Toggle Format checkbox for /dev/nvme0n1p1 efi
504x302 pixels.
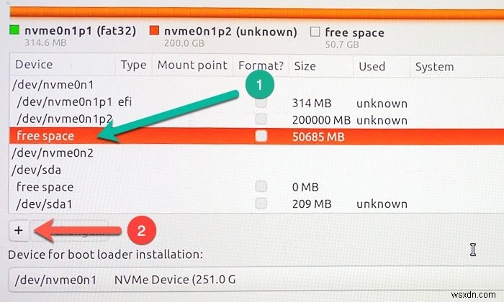tap(261, 103)
